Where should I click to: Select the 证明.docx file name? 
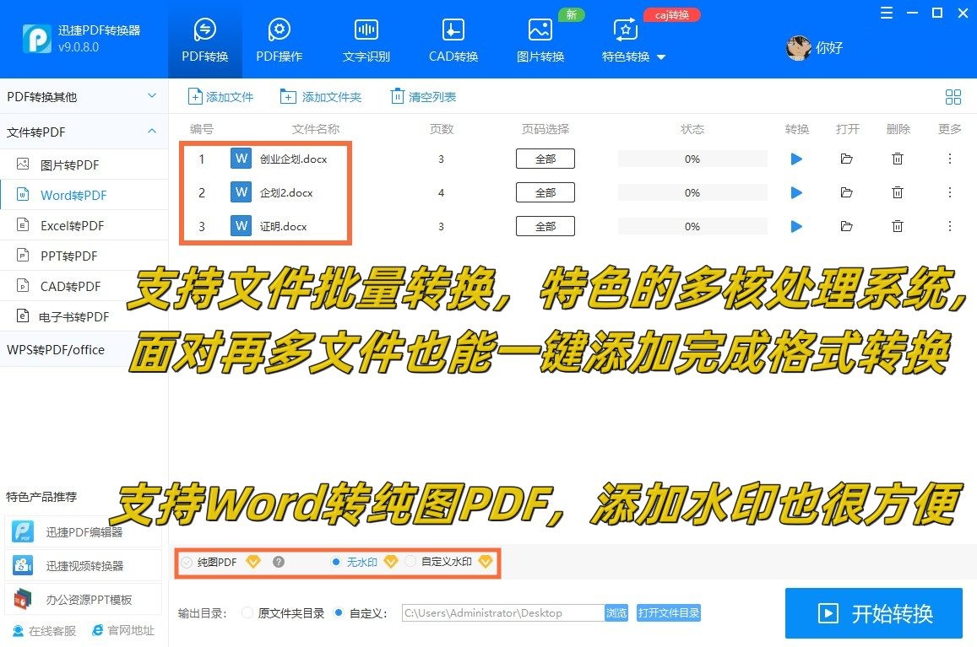[284, 226]
